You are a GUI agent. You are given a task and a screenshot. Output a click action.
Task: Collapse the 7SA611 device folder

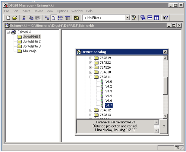coord(91,77)
